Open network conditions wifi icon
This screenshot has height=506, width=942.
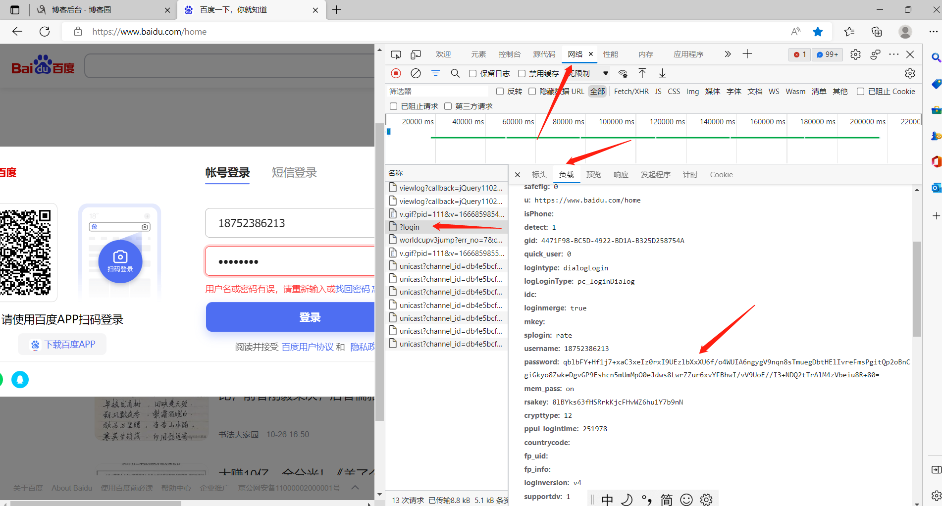pyautogui.click(x=623, y=74)
